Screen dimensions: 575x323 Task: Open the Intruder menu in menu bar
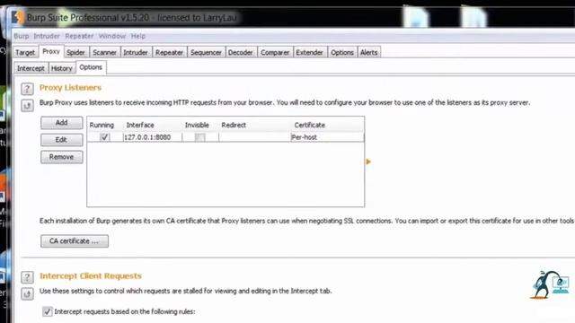[x=46, y=36]
